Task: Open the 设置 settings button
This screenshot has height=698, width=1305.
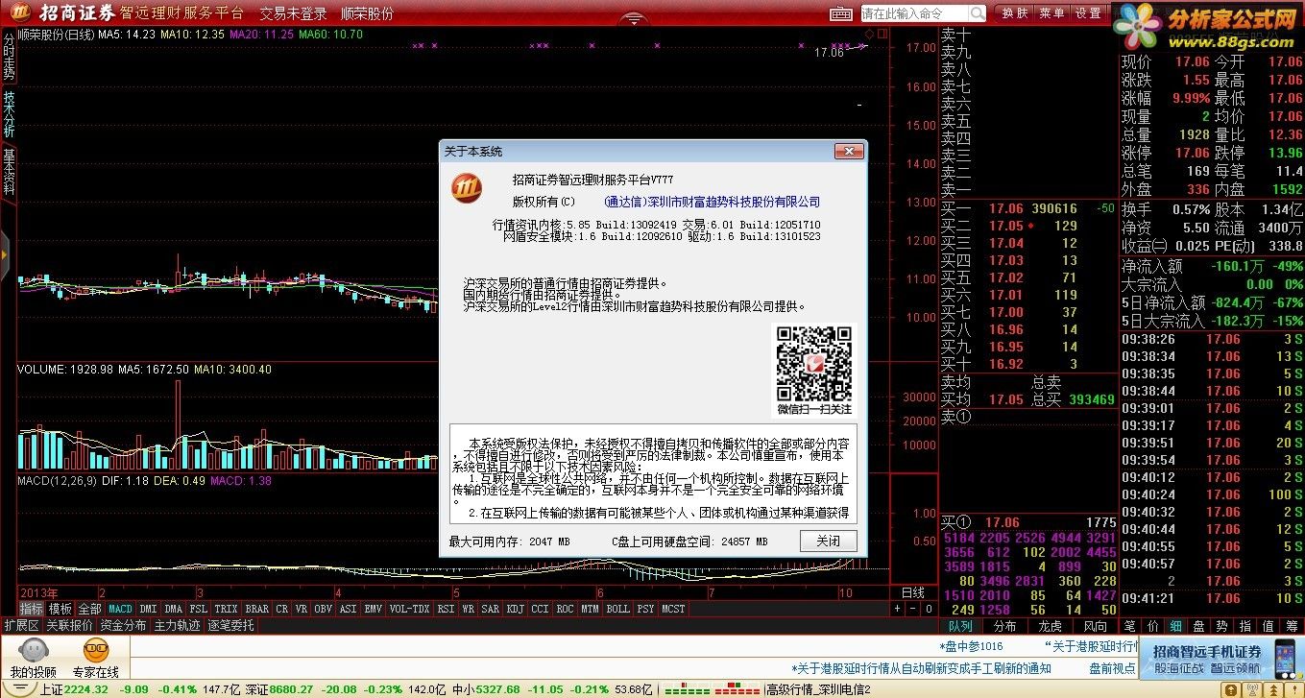Action: [x=1088, y=13]
